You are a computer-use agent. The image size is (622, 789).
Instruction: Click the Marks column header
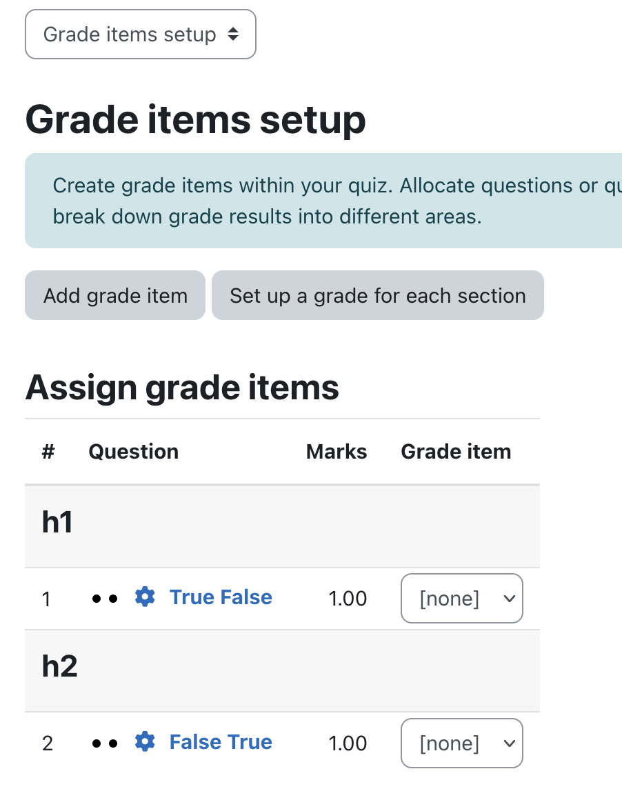(x=337, y=451)
